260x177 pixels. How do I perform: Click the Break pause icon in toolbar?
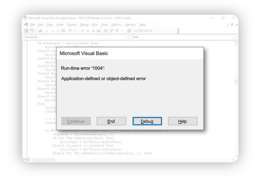point(88,31)
